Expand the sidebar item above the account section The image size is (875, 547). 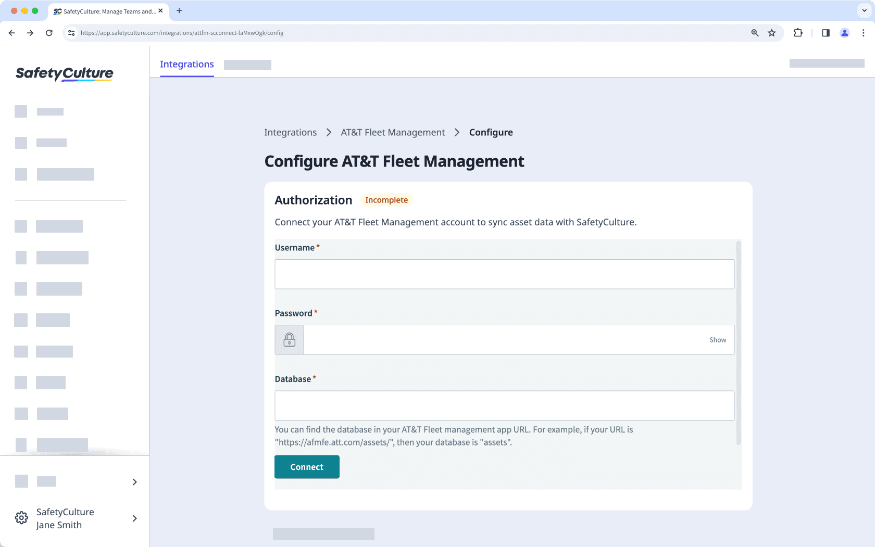point(134,481)
